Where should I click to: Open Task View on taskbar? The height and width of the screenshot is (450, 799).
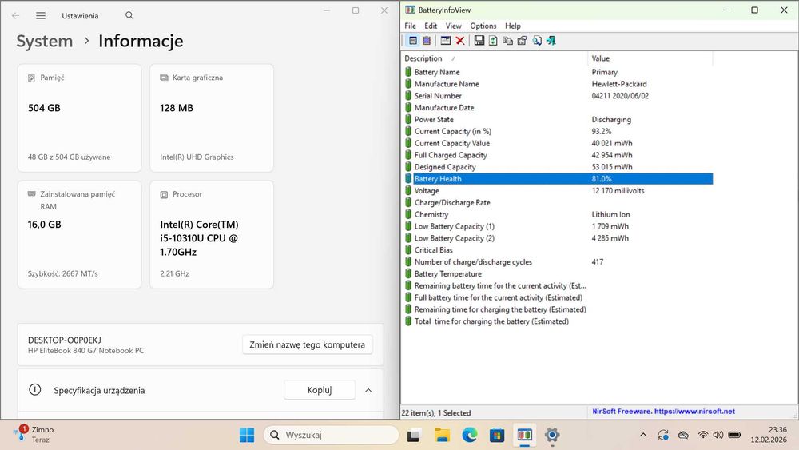pos(413,436)
